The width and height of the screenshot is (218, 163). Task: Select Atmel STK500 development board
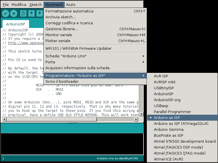pyautogui.click(x=182, y=141)
